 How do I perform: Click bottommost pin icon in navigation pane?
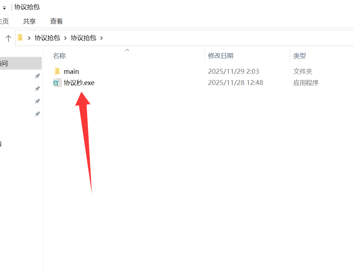coord(37,114)
